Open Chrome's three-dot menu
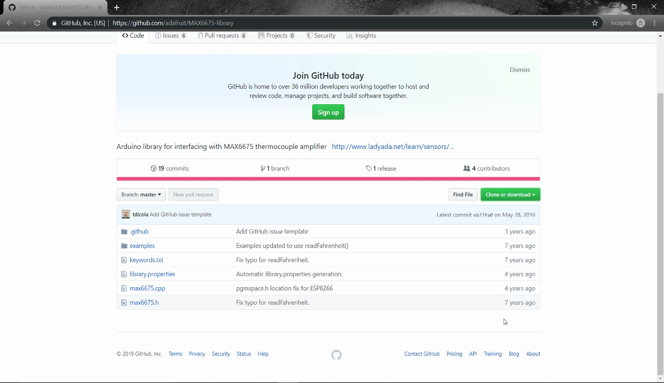The height and width of the screenshot is (383, 664). 654,23
